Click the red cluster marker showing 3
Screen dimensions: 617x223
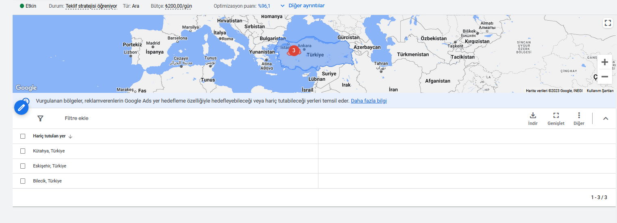(294, 51)
